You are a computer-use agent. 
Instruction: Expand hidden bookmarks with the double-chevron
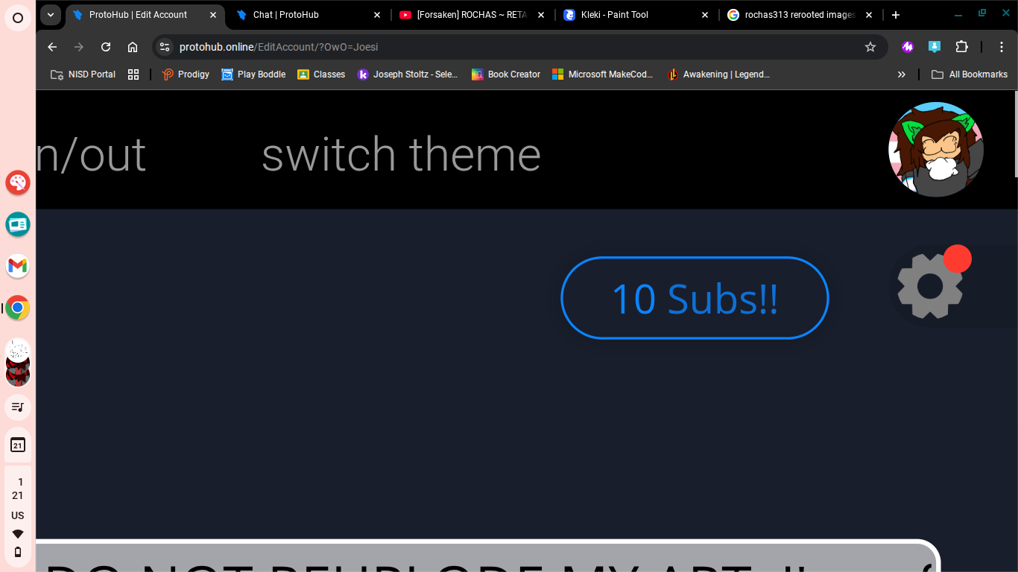point(902,74)
